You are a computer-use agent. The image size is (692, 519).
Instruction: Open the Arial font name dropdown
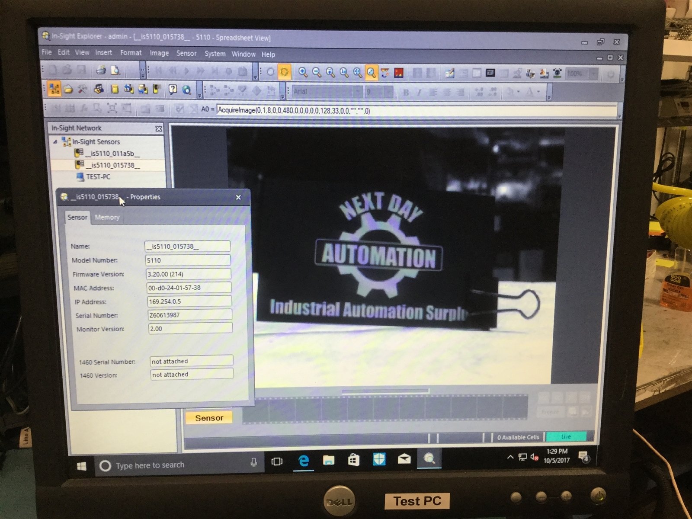point(358,92)
